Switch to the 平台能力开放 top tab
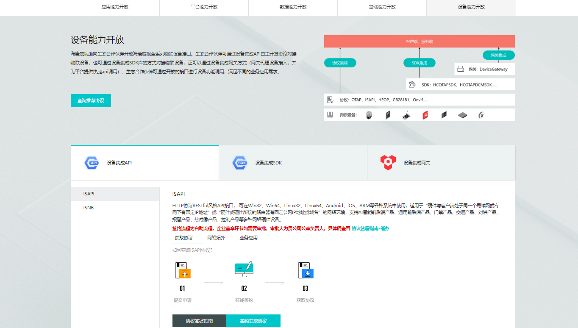The height and width of the screenshot is (328, 578). pyautogui.click(x=204, y=7)
